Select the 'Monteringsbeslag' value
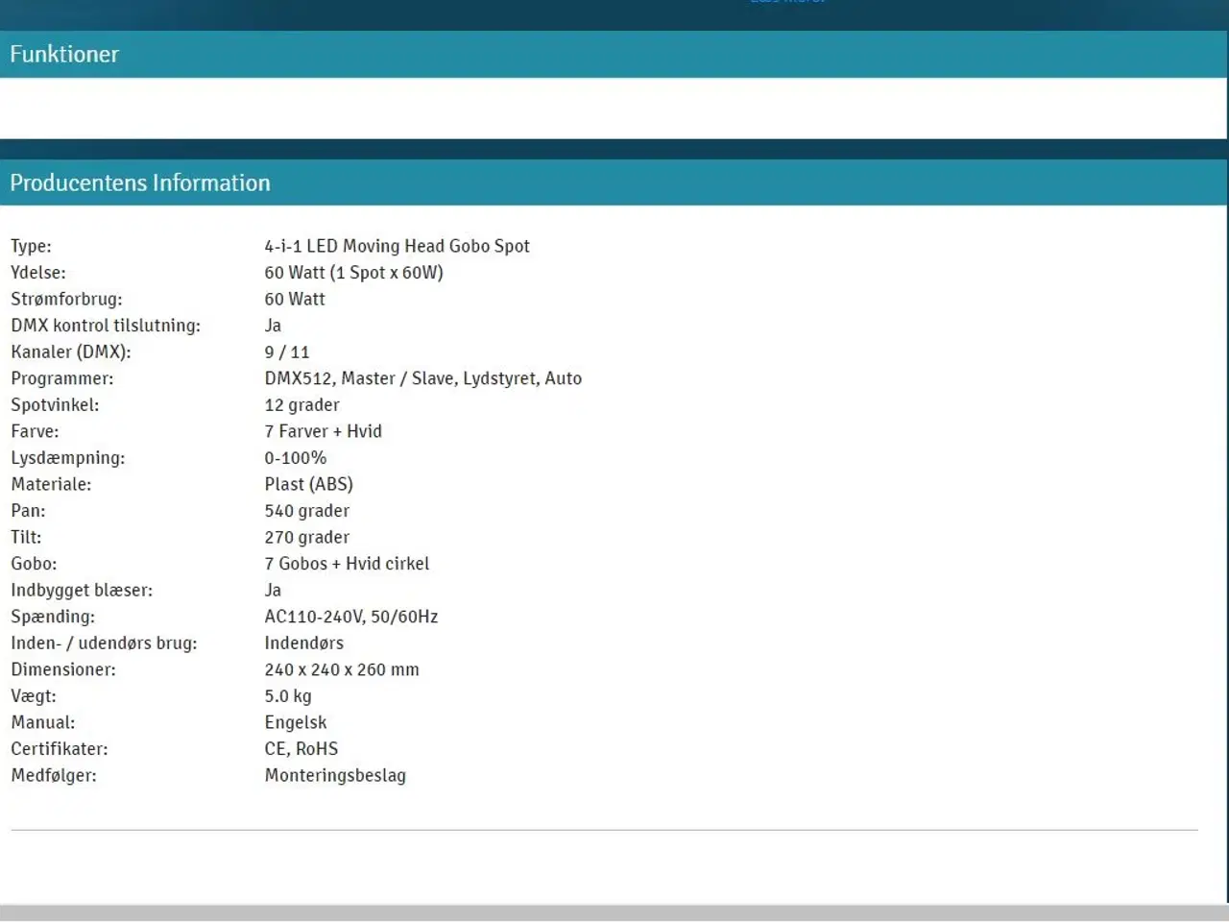Image resolution: width=1229 pixels, height=922 pixels. coord(335,775)
